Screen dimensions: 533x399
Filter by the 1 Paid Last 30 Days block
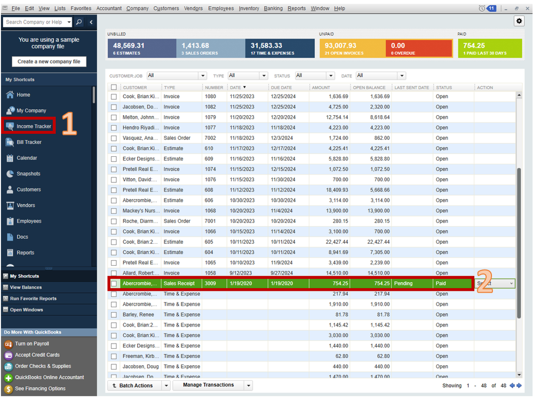click(x=490, y=48)
